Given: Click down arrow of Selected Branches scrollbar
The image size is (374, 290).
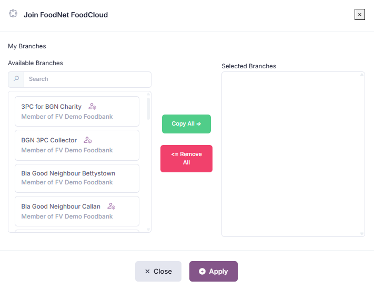Looking at the screenshot, I should [x=362, y=233].
